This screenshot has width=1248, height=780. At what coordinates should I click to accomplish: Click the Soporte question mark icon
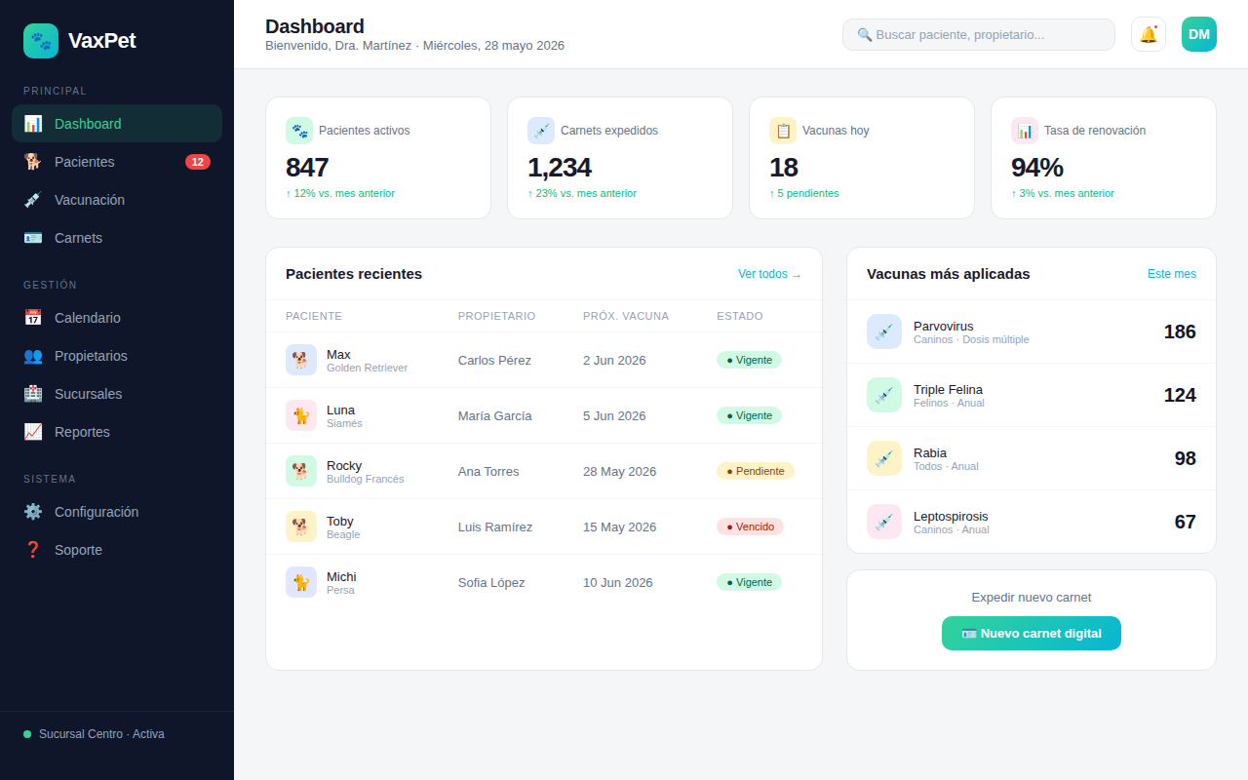[33, 550]
